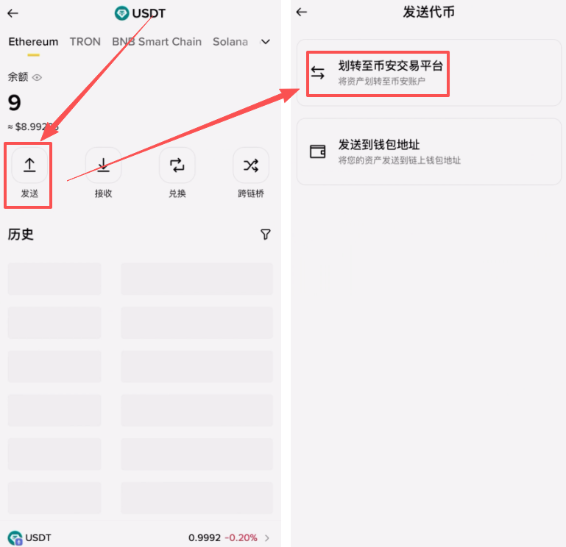Tap the Send (发送) upload arrow icon
The width and height of the screenshot is (566, 547).
[29, 165]
